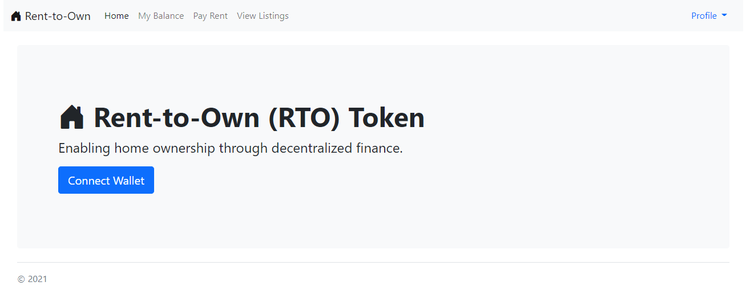Go to the Home nav item
Image resolution: width=750 pixels, height=294 pixels.
(116, 16)
